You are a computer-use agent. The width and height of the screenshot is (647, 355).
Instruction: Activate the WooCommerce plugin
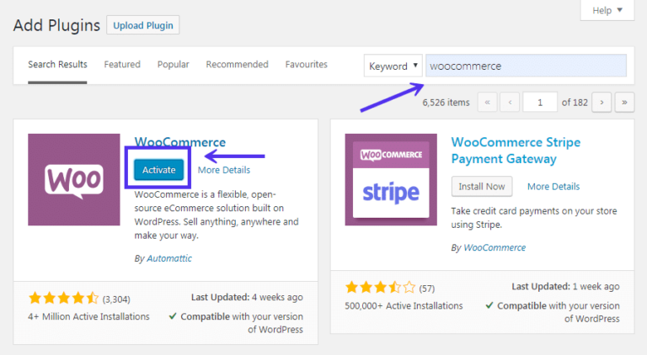(x=158, y=170)
